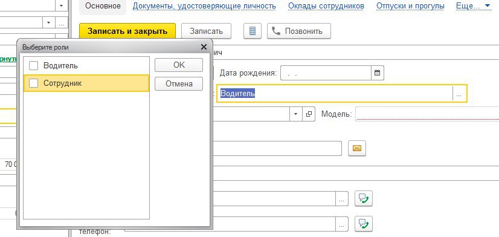Viewport: 499px width, 237px height.
Task: Switch to the Основное tab
Action: pyautogui.click(x=103, y=6)
